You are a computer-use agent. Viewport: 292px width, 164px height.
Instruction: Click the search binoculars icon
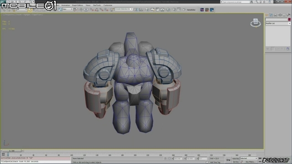tap(251, 2)
